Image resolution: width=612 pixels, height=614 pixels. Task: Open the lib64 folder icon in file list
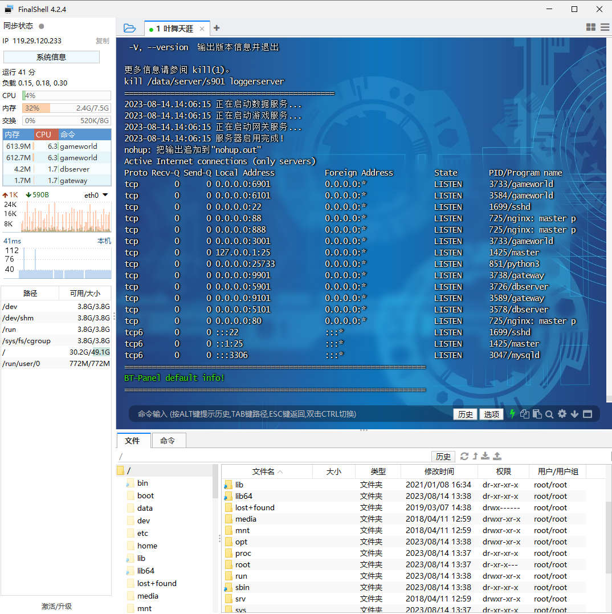coord(229,497)
